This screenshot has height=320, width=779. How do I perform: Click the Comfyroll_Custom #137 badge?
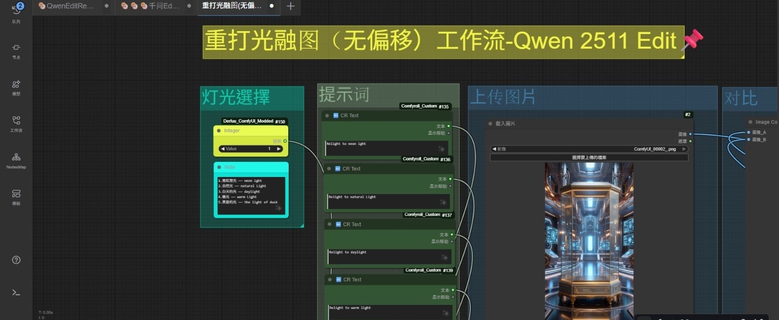pos(428,214)
